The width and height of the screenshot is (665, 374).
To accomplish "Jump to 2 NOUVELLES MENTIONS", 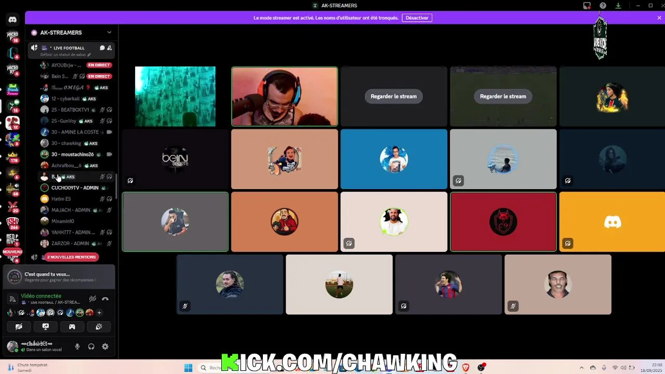I will [x=71, y=257].
